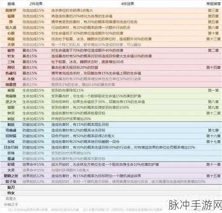Click '对生命值高于70%的单位造成额外40%的伤害' text

coord(87,50)
